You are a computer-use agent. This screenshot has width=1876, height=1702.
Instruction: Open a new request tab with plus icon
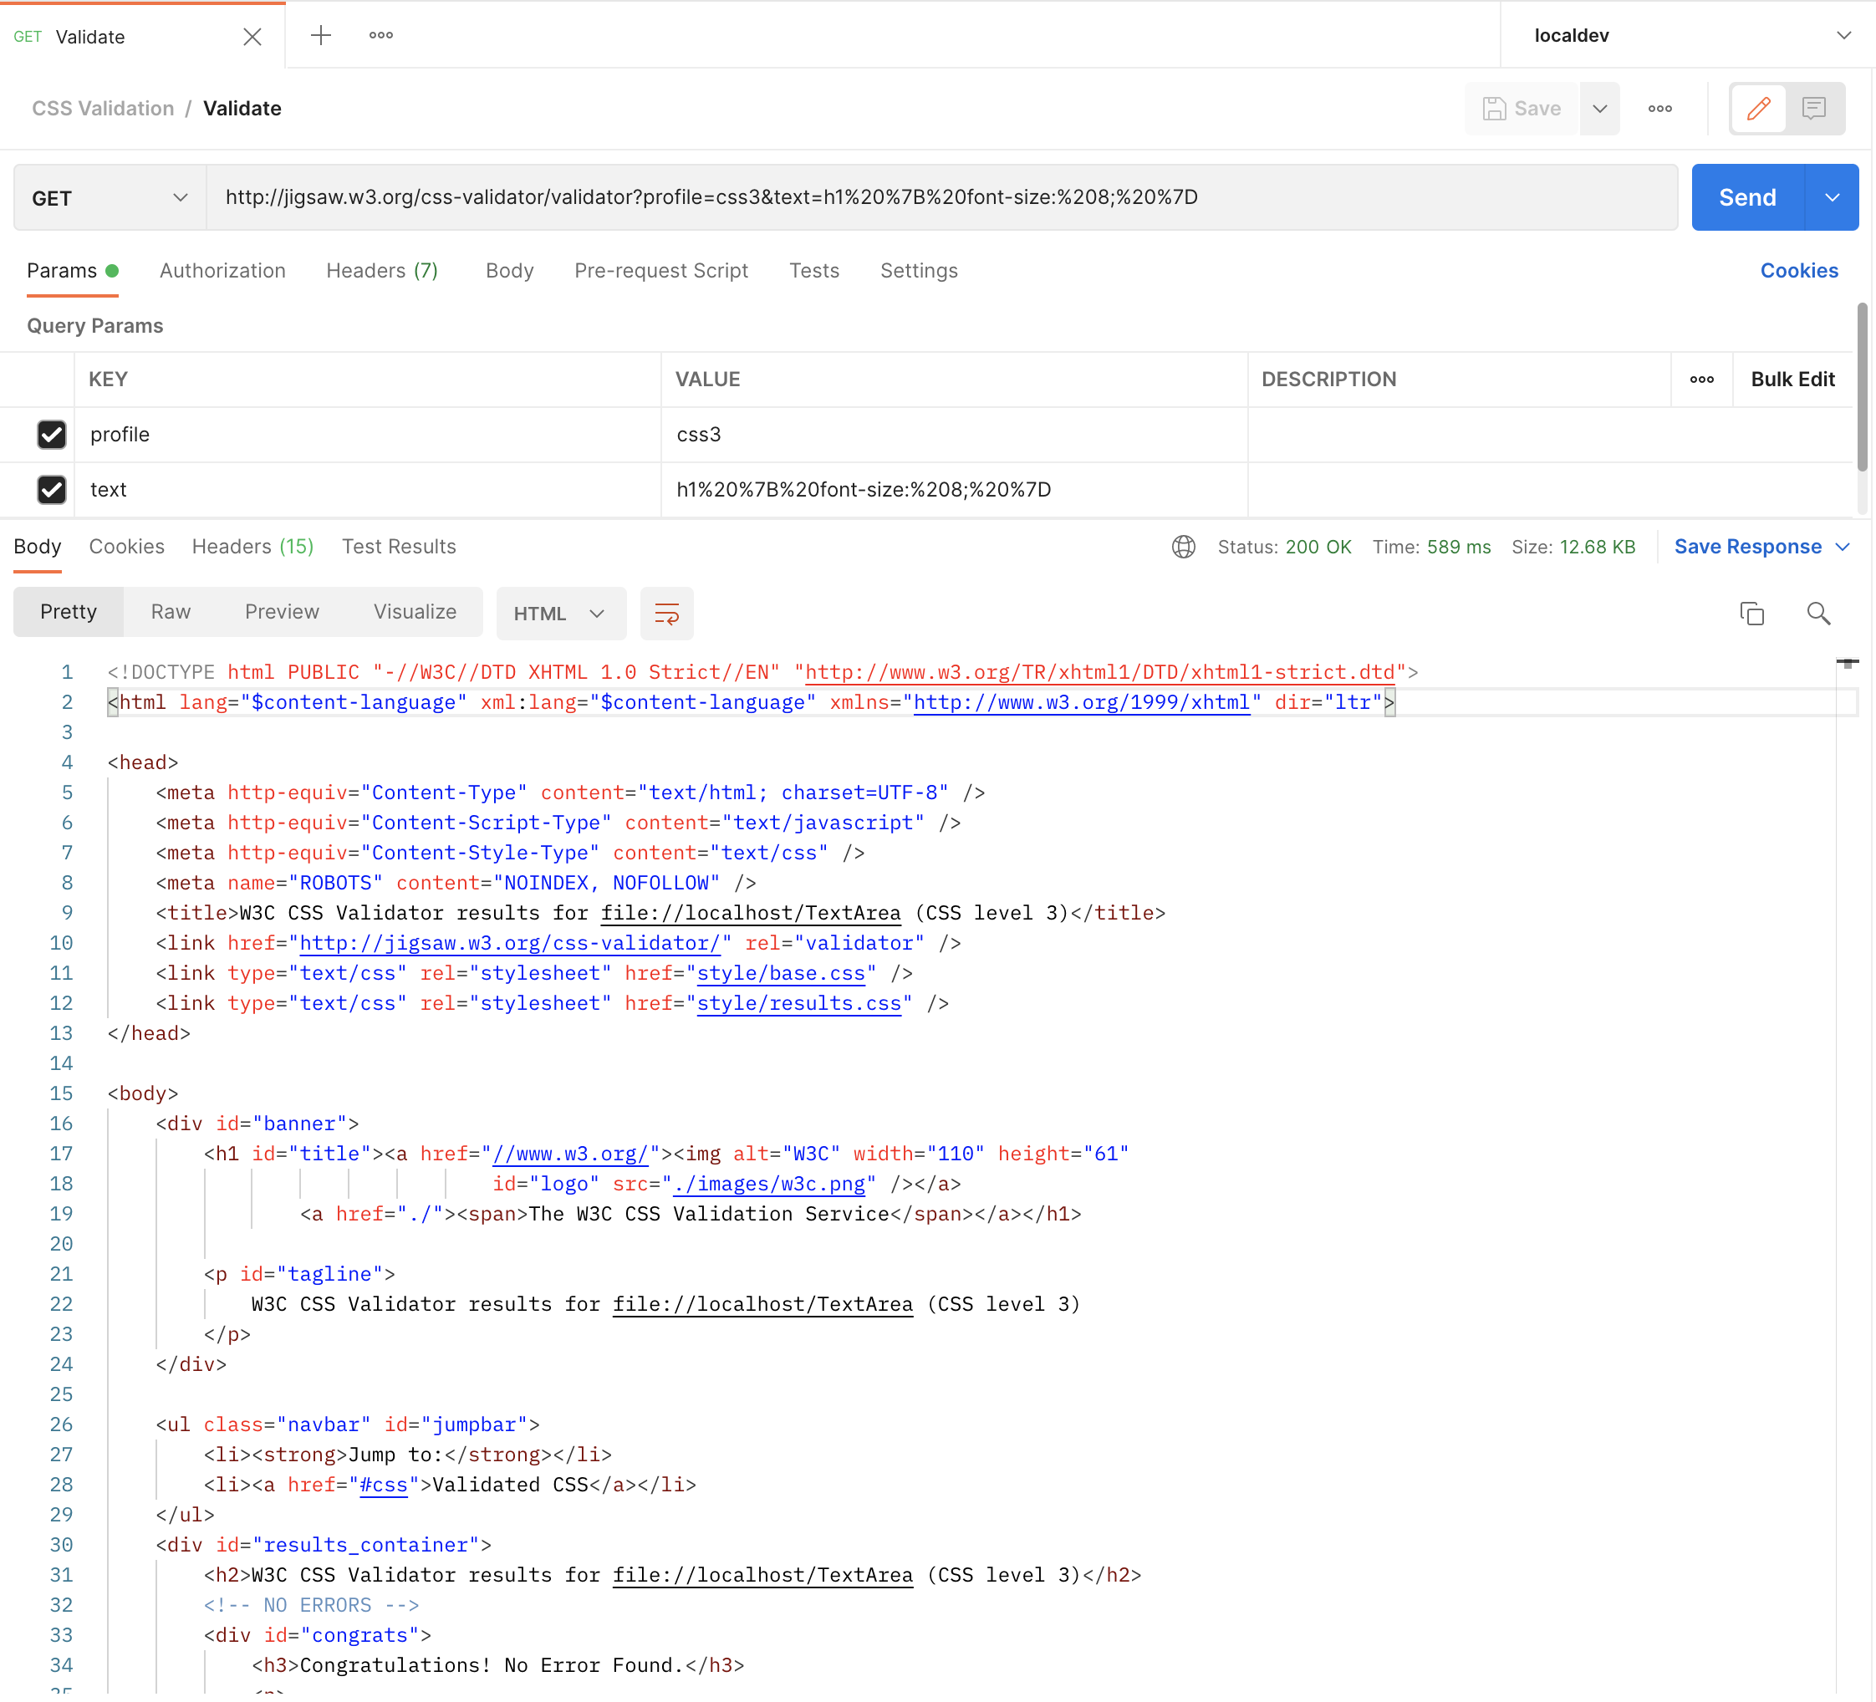[x=320, y=35]
